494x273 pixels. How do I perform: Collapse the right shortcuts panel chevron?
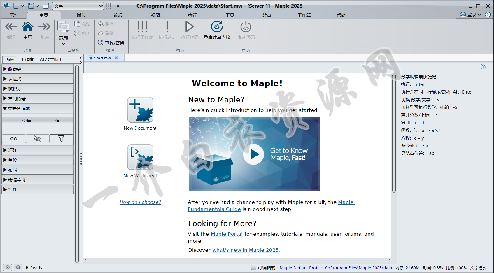(484, 67)
